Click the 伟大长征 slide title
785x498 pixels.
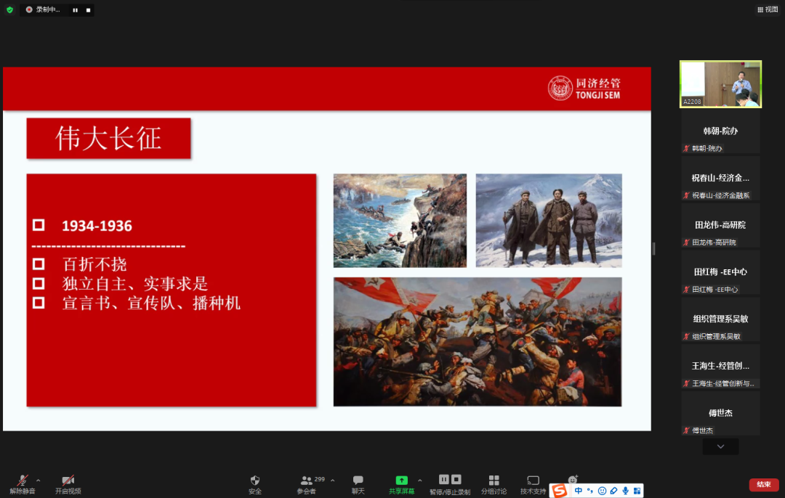108,139
